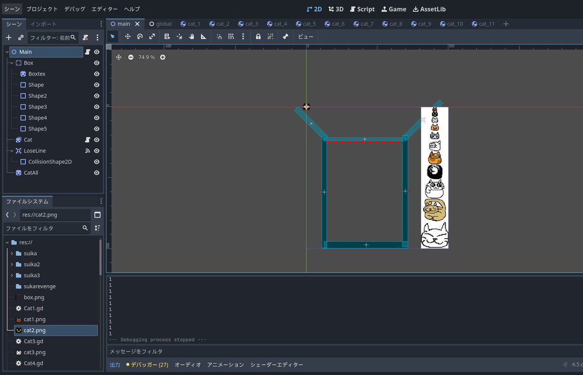Collapse the LoseLine node children
583x375 pixels.
pyautogui.click(x=11, y=151)
